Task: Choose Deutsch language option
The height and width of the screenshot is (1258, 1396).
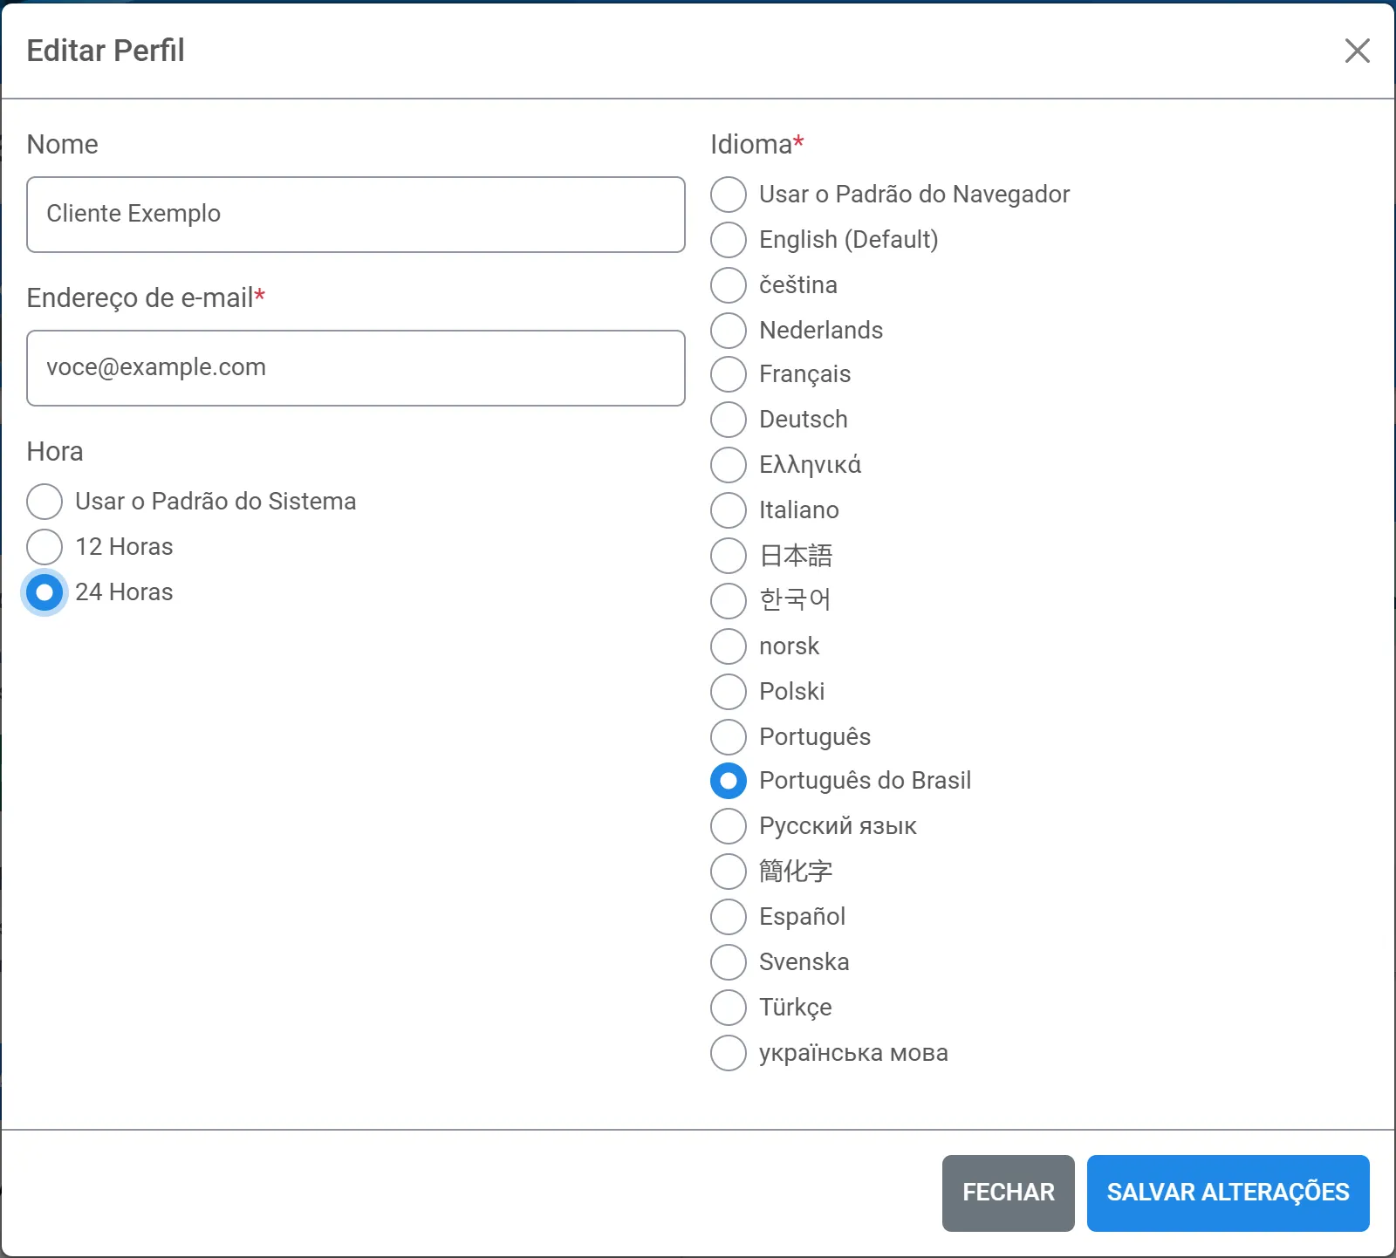Action: click(729, 420)
